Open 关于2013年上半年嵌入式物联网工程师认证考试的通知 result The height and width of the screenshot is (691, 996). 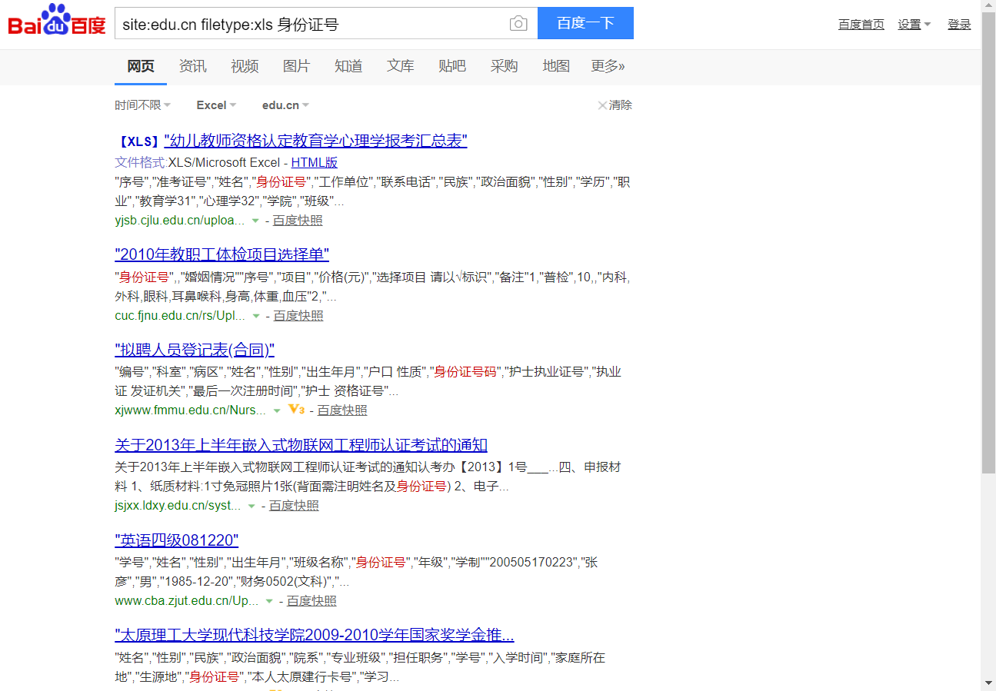[x=301, y=446]
